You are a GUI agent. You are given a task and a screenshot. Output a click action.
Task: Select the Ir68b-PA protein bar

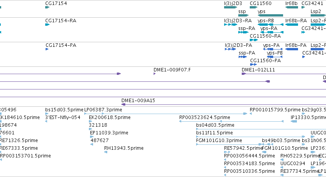tap(292, 49)
